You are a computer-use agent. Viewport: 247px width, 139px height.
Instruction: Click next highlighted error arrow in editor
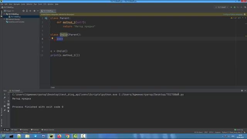tap(245, 18)
